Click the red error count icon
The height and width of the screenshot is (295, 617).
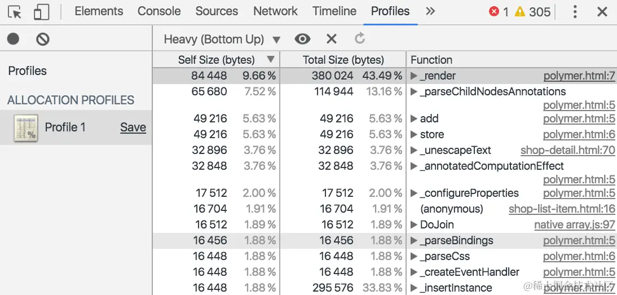[494, 12]
